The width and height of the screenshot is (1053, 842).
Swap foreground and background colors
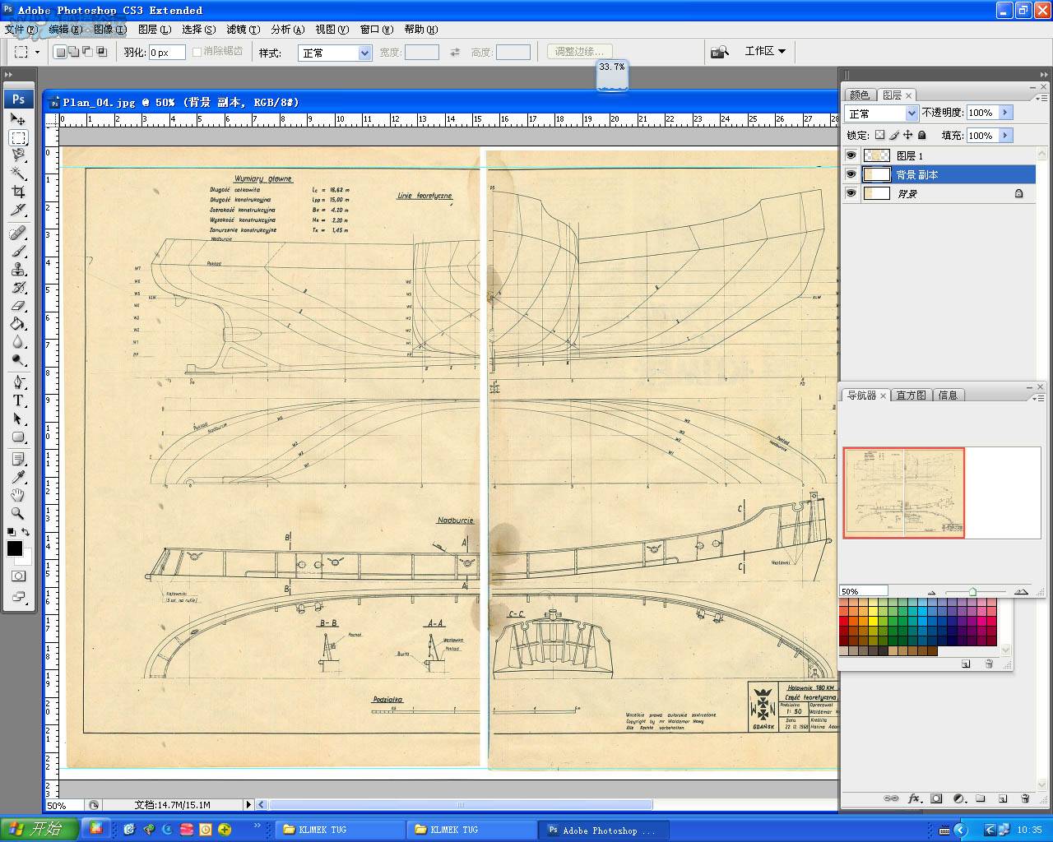click(x=26, y=533)
